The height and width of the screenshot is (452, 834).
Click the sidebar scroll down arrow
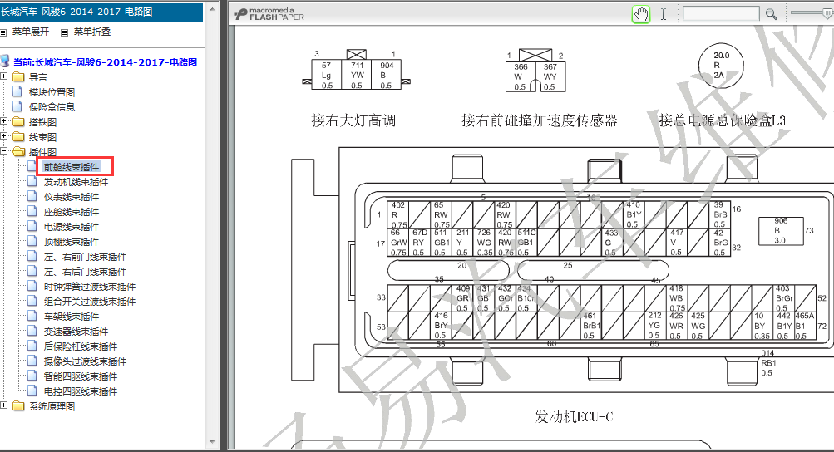point(212,442)
